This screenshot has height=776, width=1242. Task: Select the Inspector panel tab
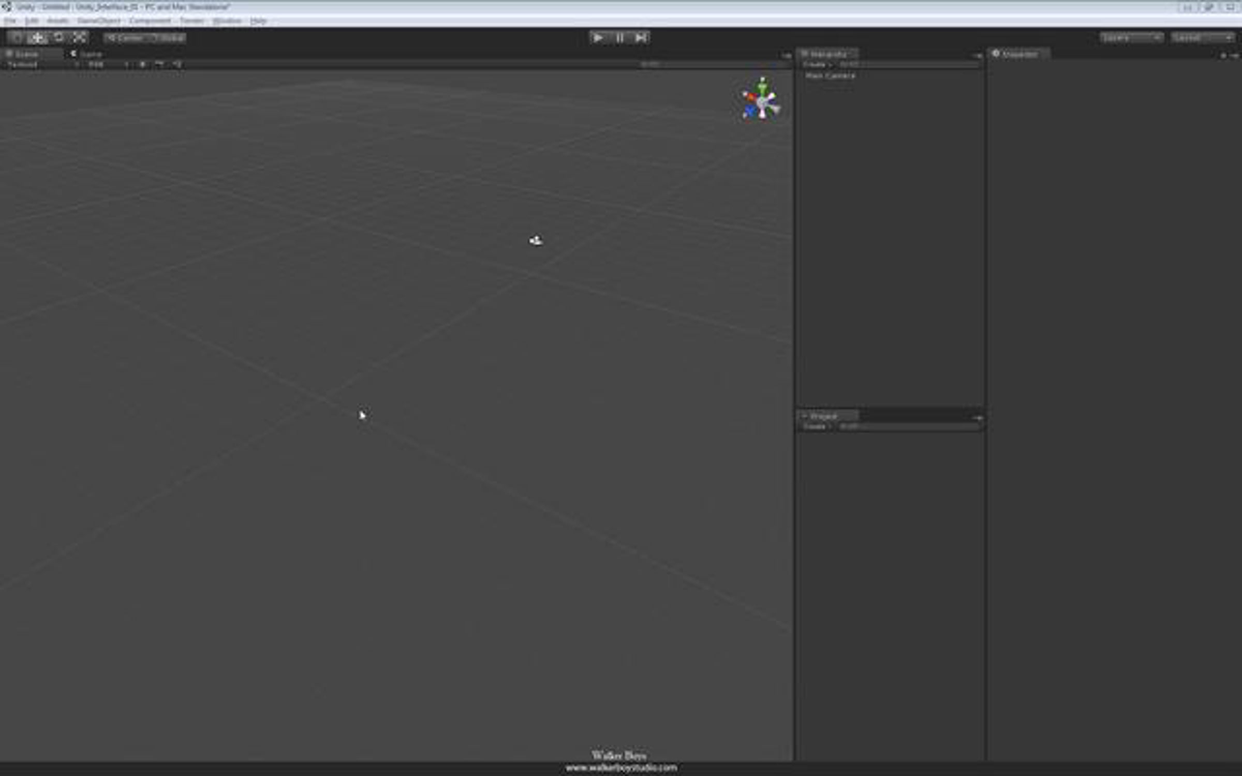pos(1019,54)
